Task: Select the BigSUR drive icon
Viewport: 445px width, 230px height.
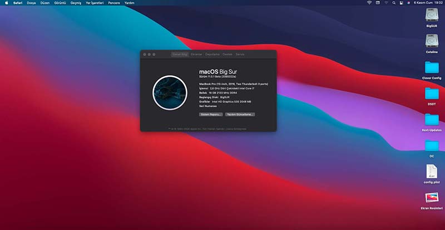Action: tap(432, 15)
